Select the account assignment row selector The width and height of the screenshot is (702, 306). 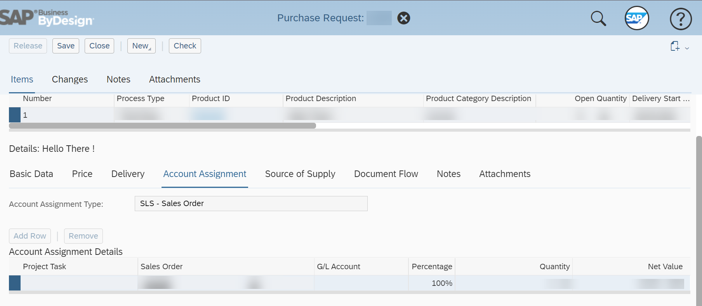[15, 283]
